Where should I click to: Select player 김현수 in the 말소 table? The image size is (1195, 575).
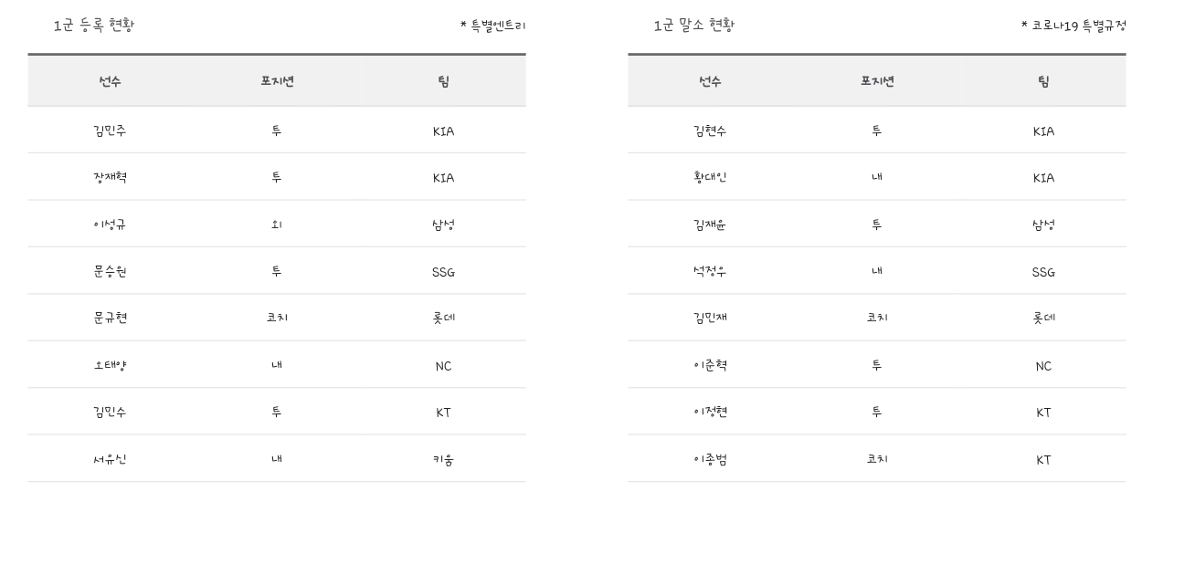[x=710, y=131]
